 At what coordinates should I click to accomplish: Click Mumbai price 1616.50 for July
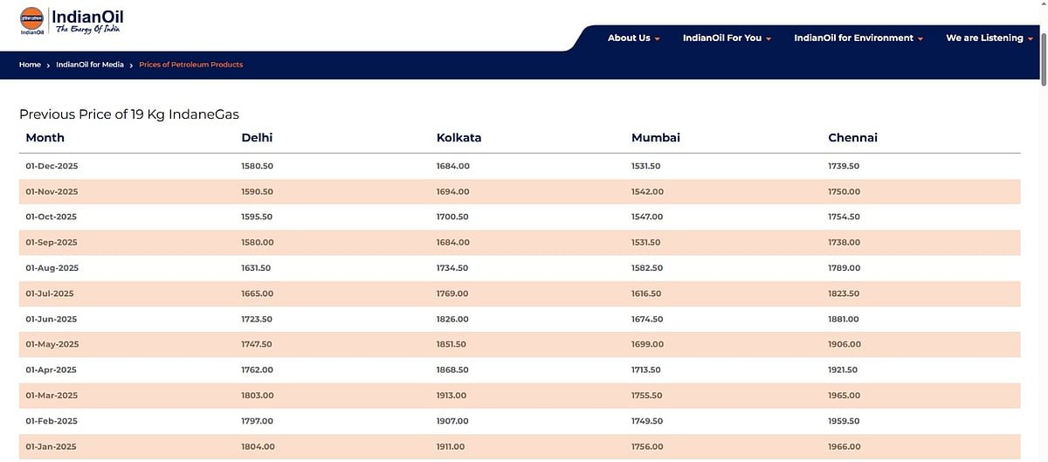647,293
